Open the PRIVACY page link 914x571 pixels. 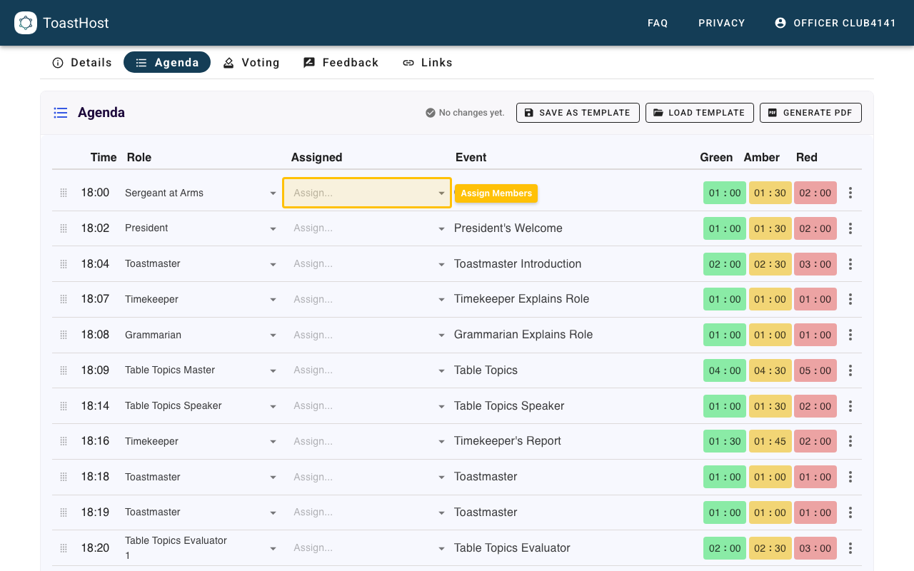721,23
